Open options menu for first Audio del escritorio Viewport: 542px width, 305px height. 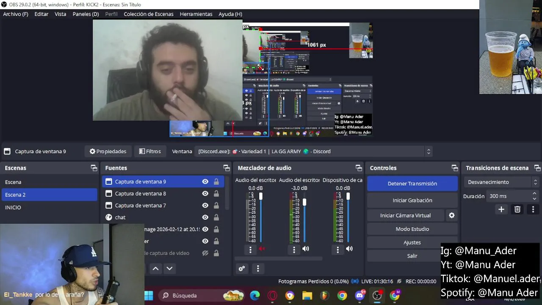pyautogui.click(x=250, y=250)
